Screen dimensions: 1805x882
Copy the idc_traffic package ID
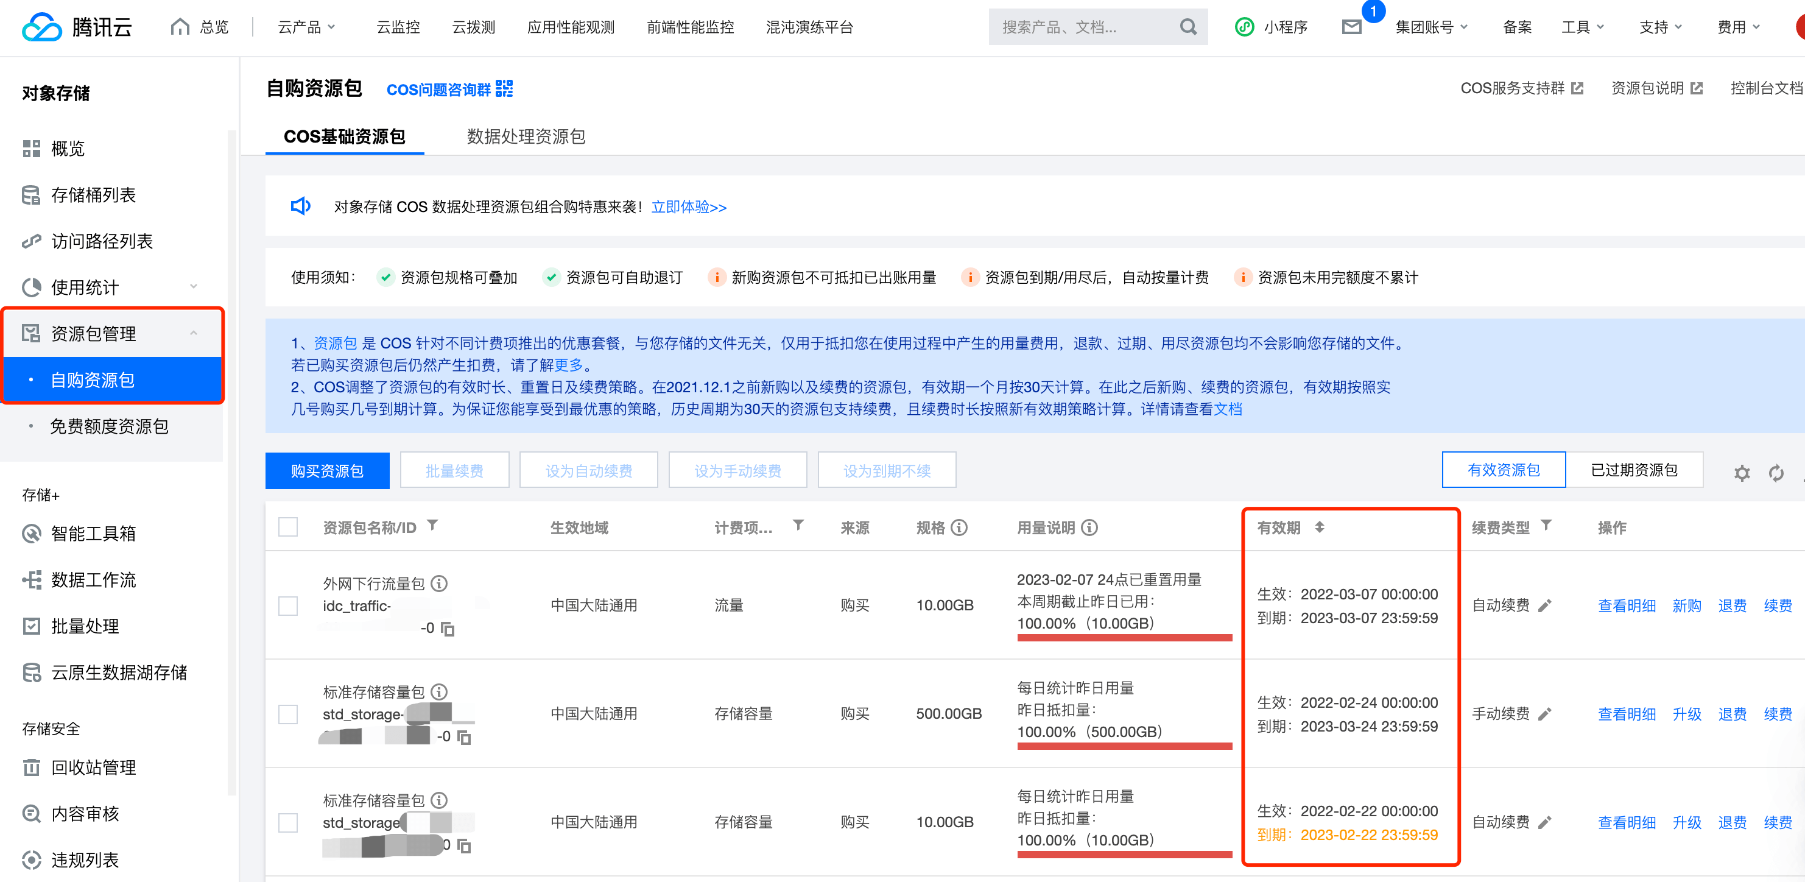click(x=447, y=629)
